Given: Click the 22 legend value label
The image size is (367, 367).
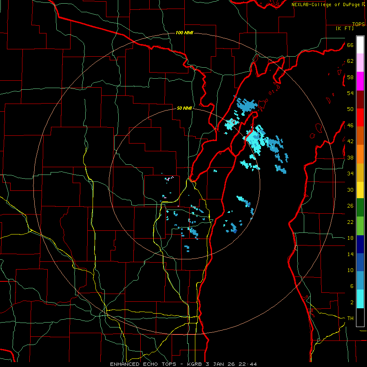Looking at the screenshot, I should click(x=350, y=222).
